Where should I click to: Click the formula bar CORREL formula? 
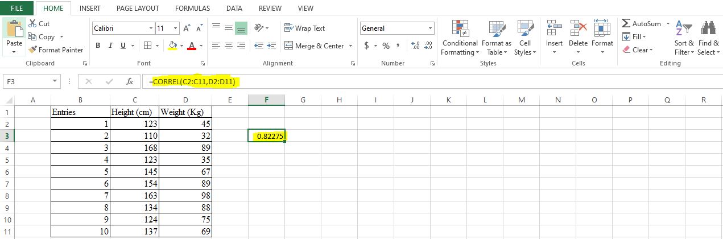tap(194, 82)
